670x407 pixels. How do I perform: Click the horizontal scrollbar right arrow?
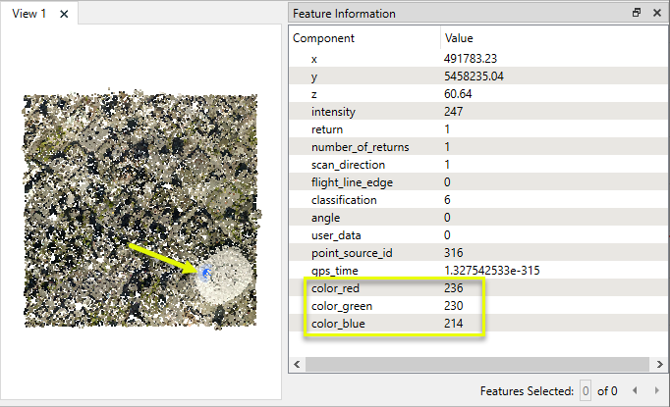pos(659,364)
